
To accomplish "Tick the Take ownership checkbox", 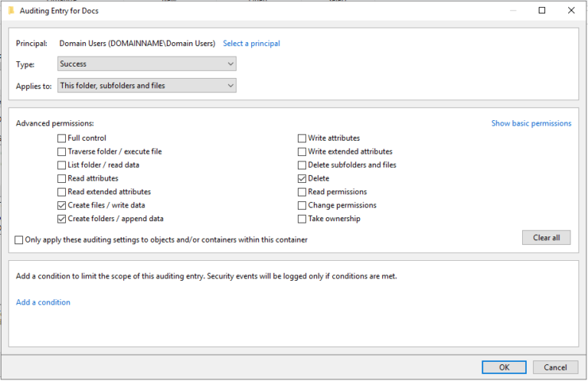I will pos(302,219).
